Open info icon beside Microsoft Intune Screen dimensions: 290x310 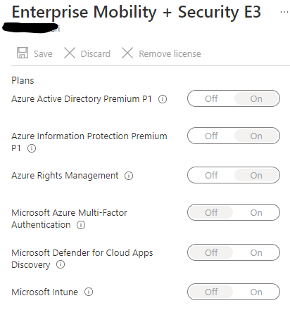[89, 292]
